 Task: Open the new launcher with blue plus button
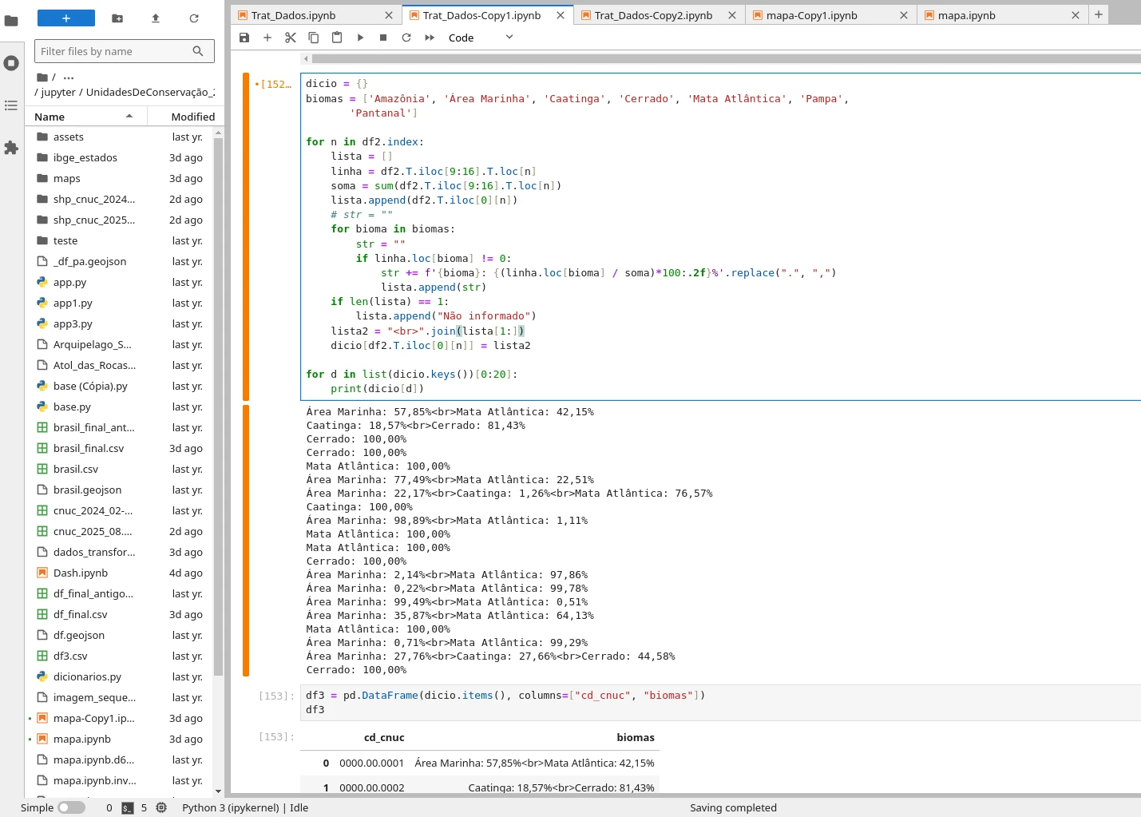click(66, 18)
